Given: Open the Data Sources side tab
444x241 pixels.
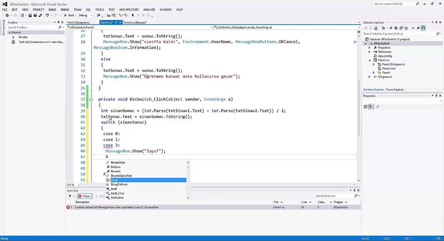Looking at the screenshot, I should (4, 27).
